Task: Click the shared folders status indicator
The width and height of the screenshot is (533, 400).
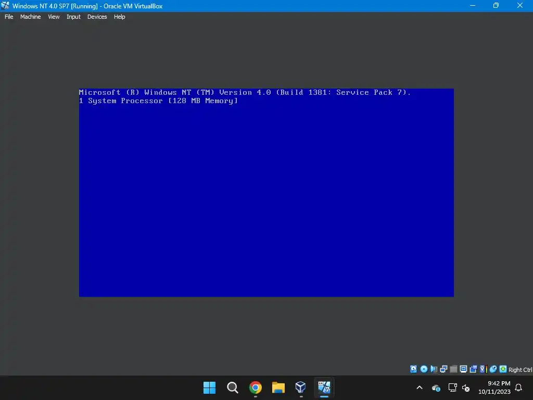Action: pos(473,369)
